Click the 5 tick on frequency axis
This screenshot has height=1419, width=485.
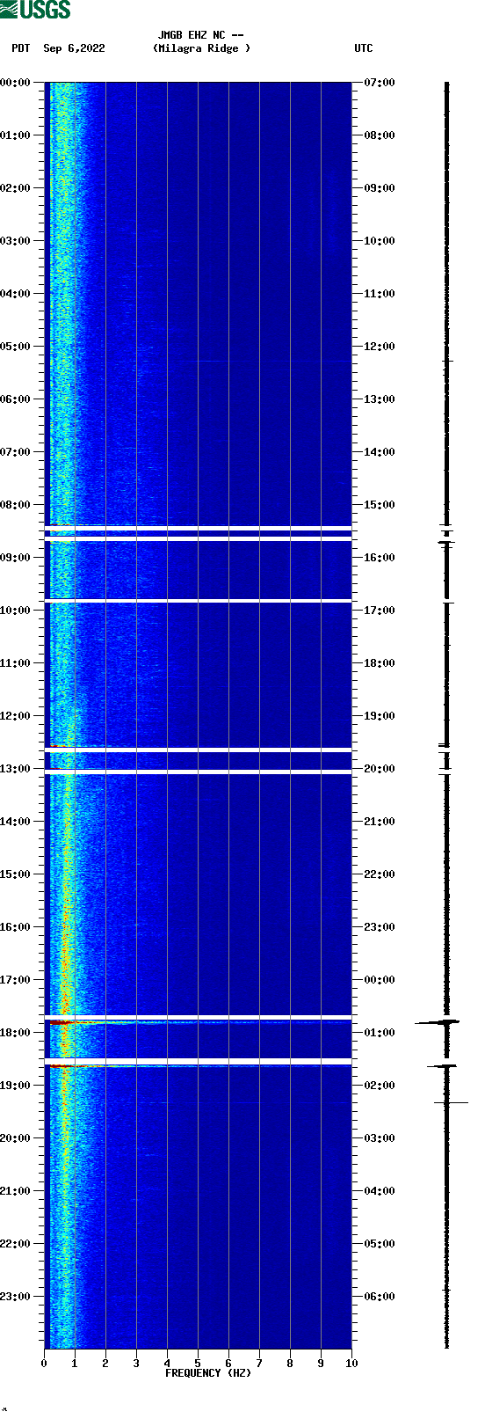198,1364
